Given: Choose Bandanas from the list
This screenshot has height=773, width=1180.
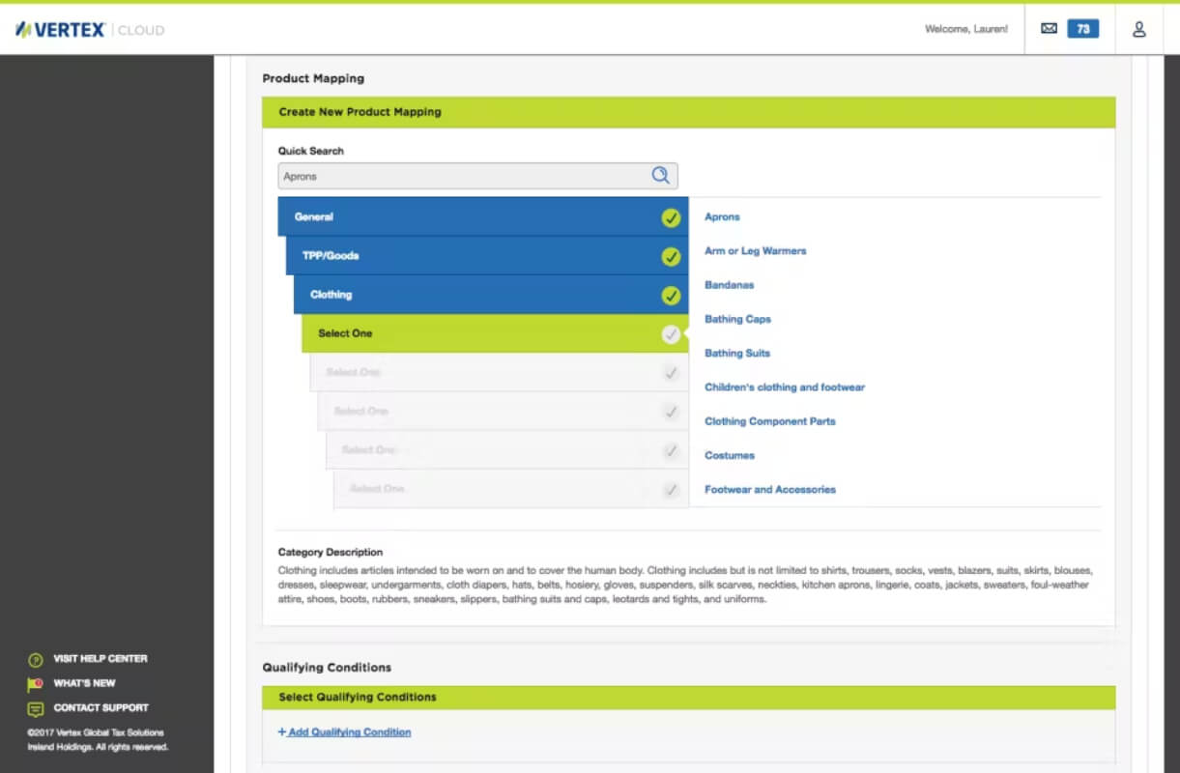Looking at the screenshot, I should point(729,285).
